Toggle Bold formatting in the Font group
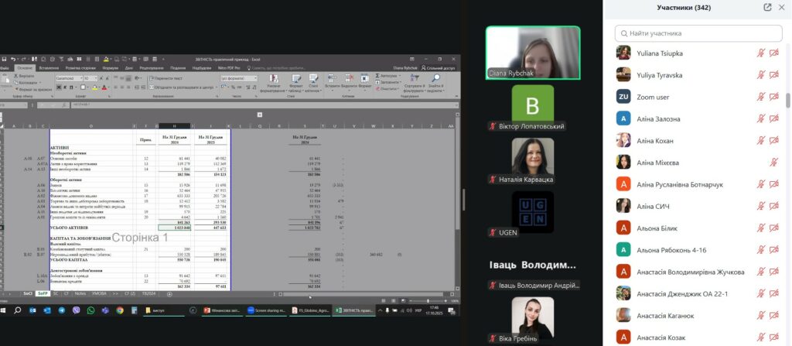This screenshot has width=792, height=346. (x=58, y=87)
